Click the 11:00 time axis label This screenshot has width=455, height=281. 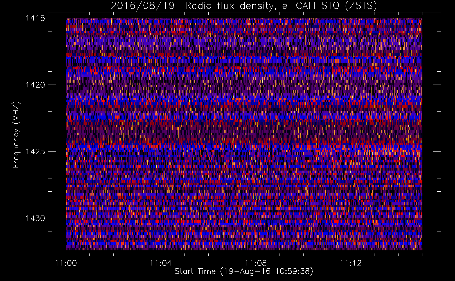tap(66, 263)
